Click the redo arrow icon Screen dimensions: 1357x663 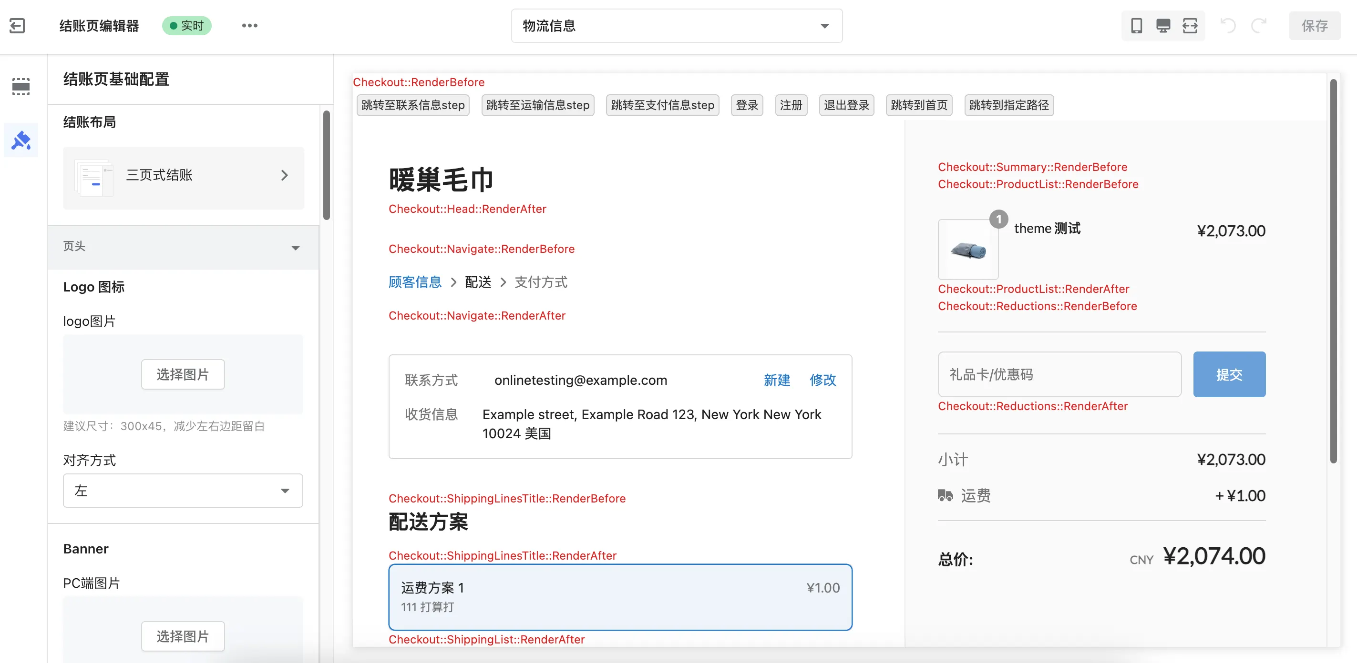[1258, 25]
